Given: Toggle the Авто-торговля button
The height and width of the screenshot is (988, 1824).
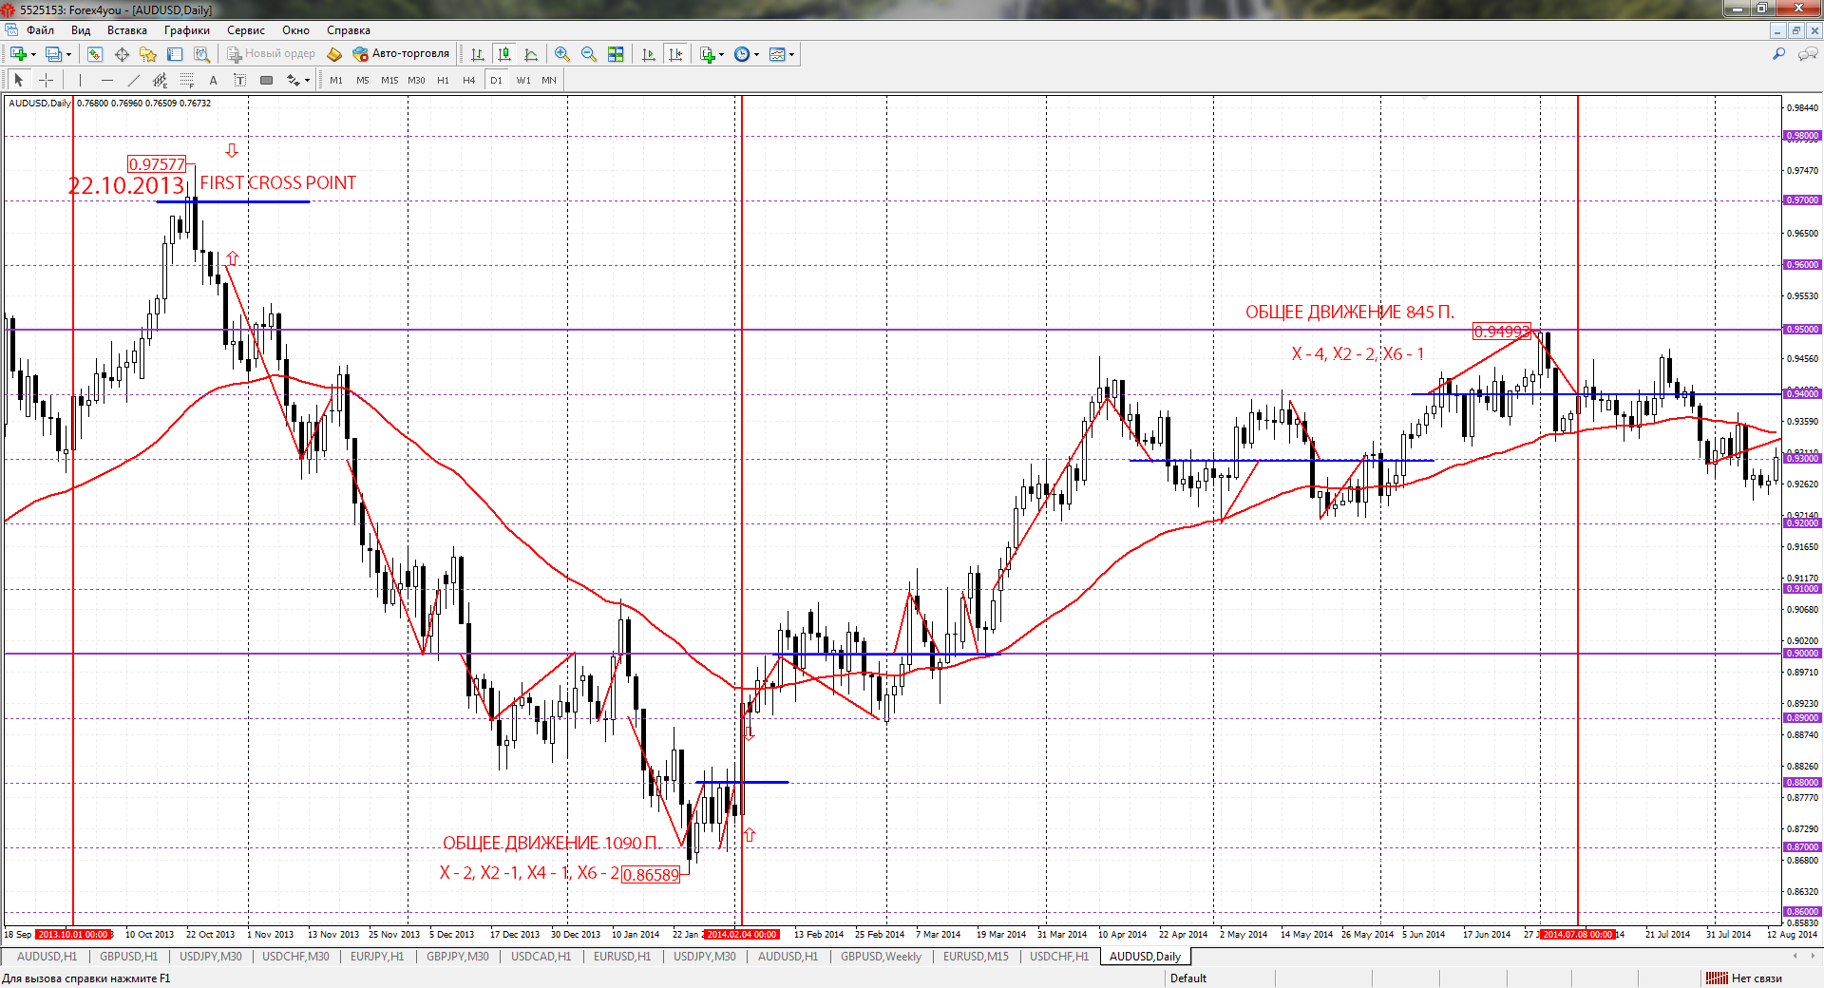Looking at the screenshot, I should click(x=401, y=54).
